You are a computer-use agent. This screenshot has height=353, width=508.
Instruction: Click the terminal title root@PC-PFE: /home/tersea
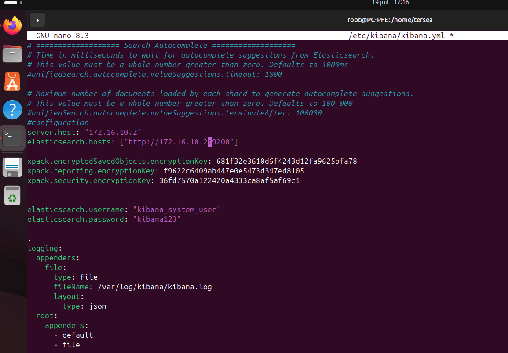pos(390,20)
